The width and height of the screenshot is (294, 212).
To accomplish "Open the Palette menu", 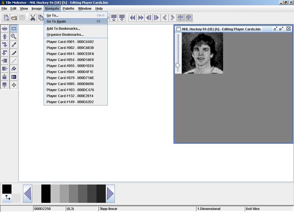I will point(68,9).
